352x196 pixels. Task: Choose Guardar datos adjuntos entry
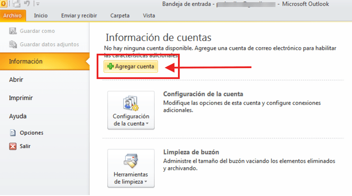(49, 45)
